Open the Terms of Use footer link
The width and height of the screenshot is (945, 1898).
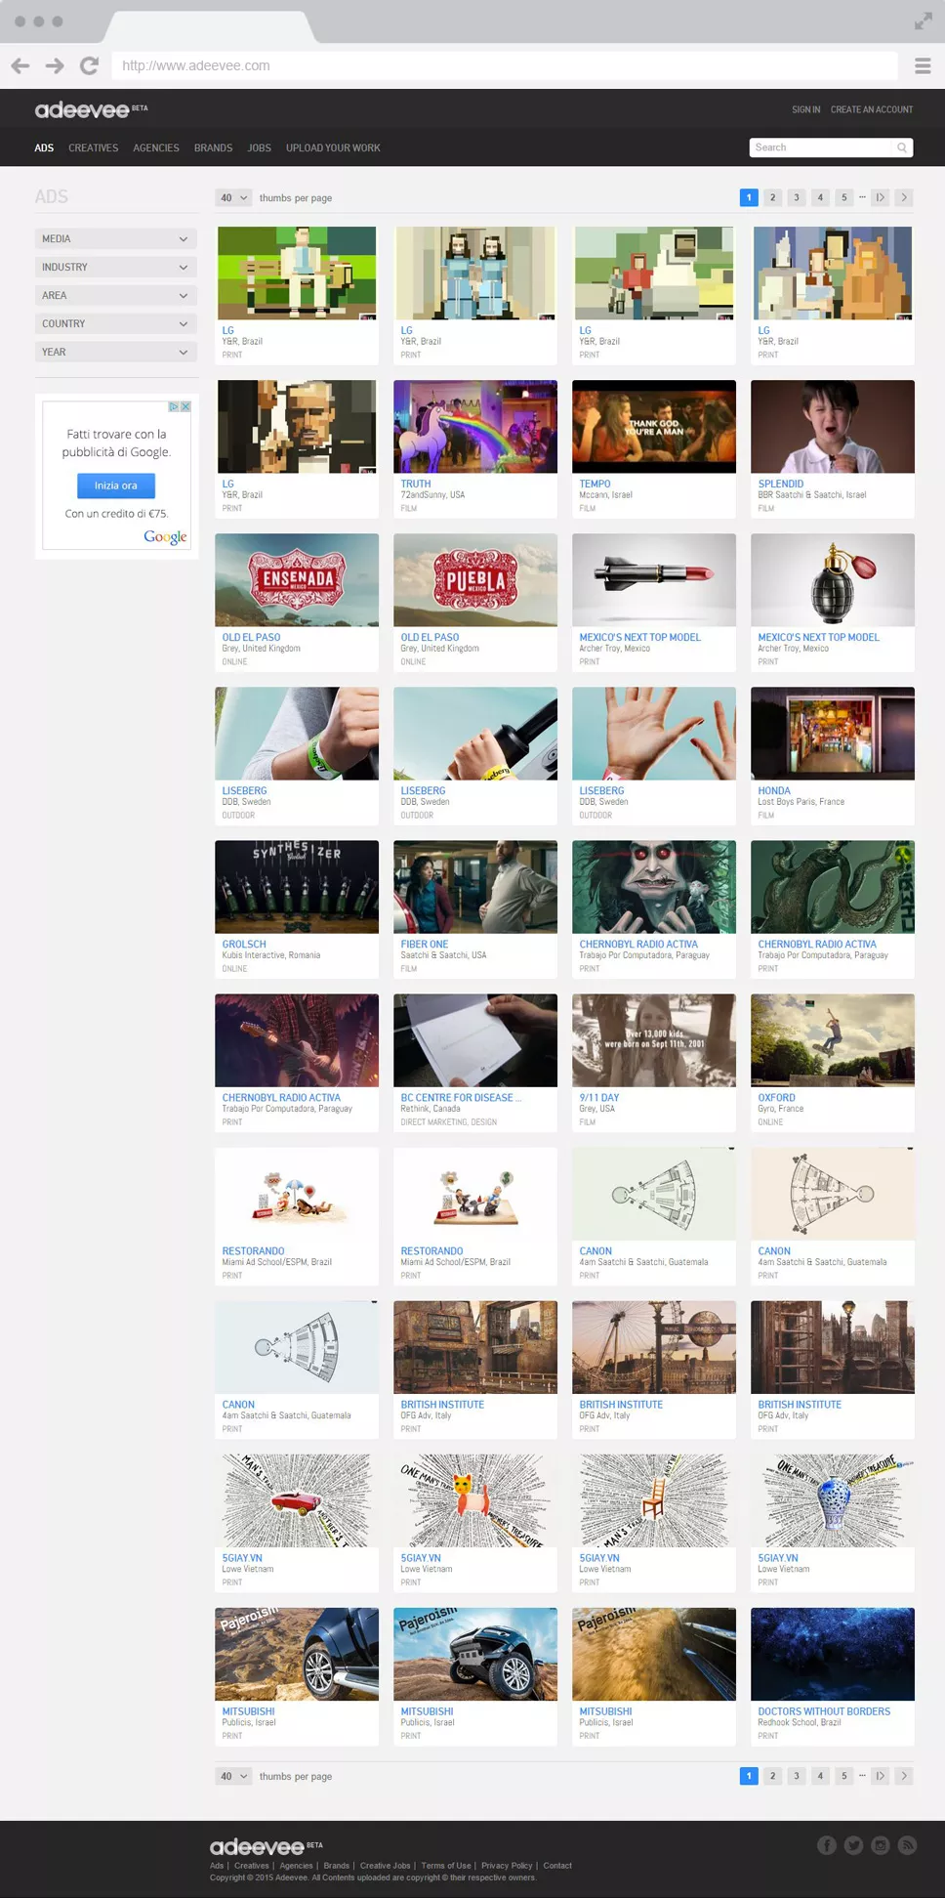(x=445, y=1866)
